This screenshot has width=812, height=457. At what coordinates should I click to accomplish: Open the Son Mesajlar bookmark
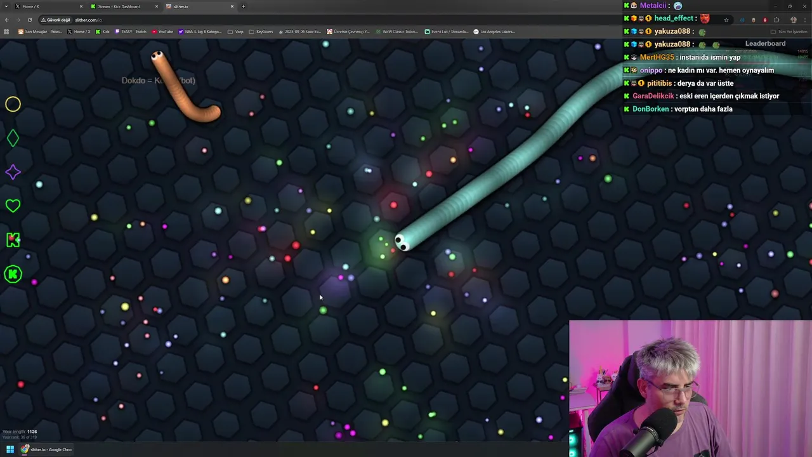point(41,32)
